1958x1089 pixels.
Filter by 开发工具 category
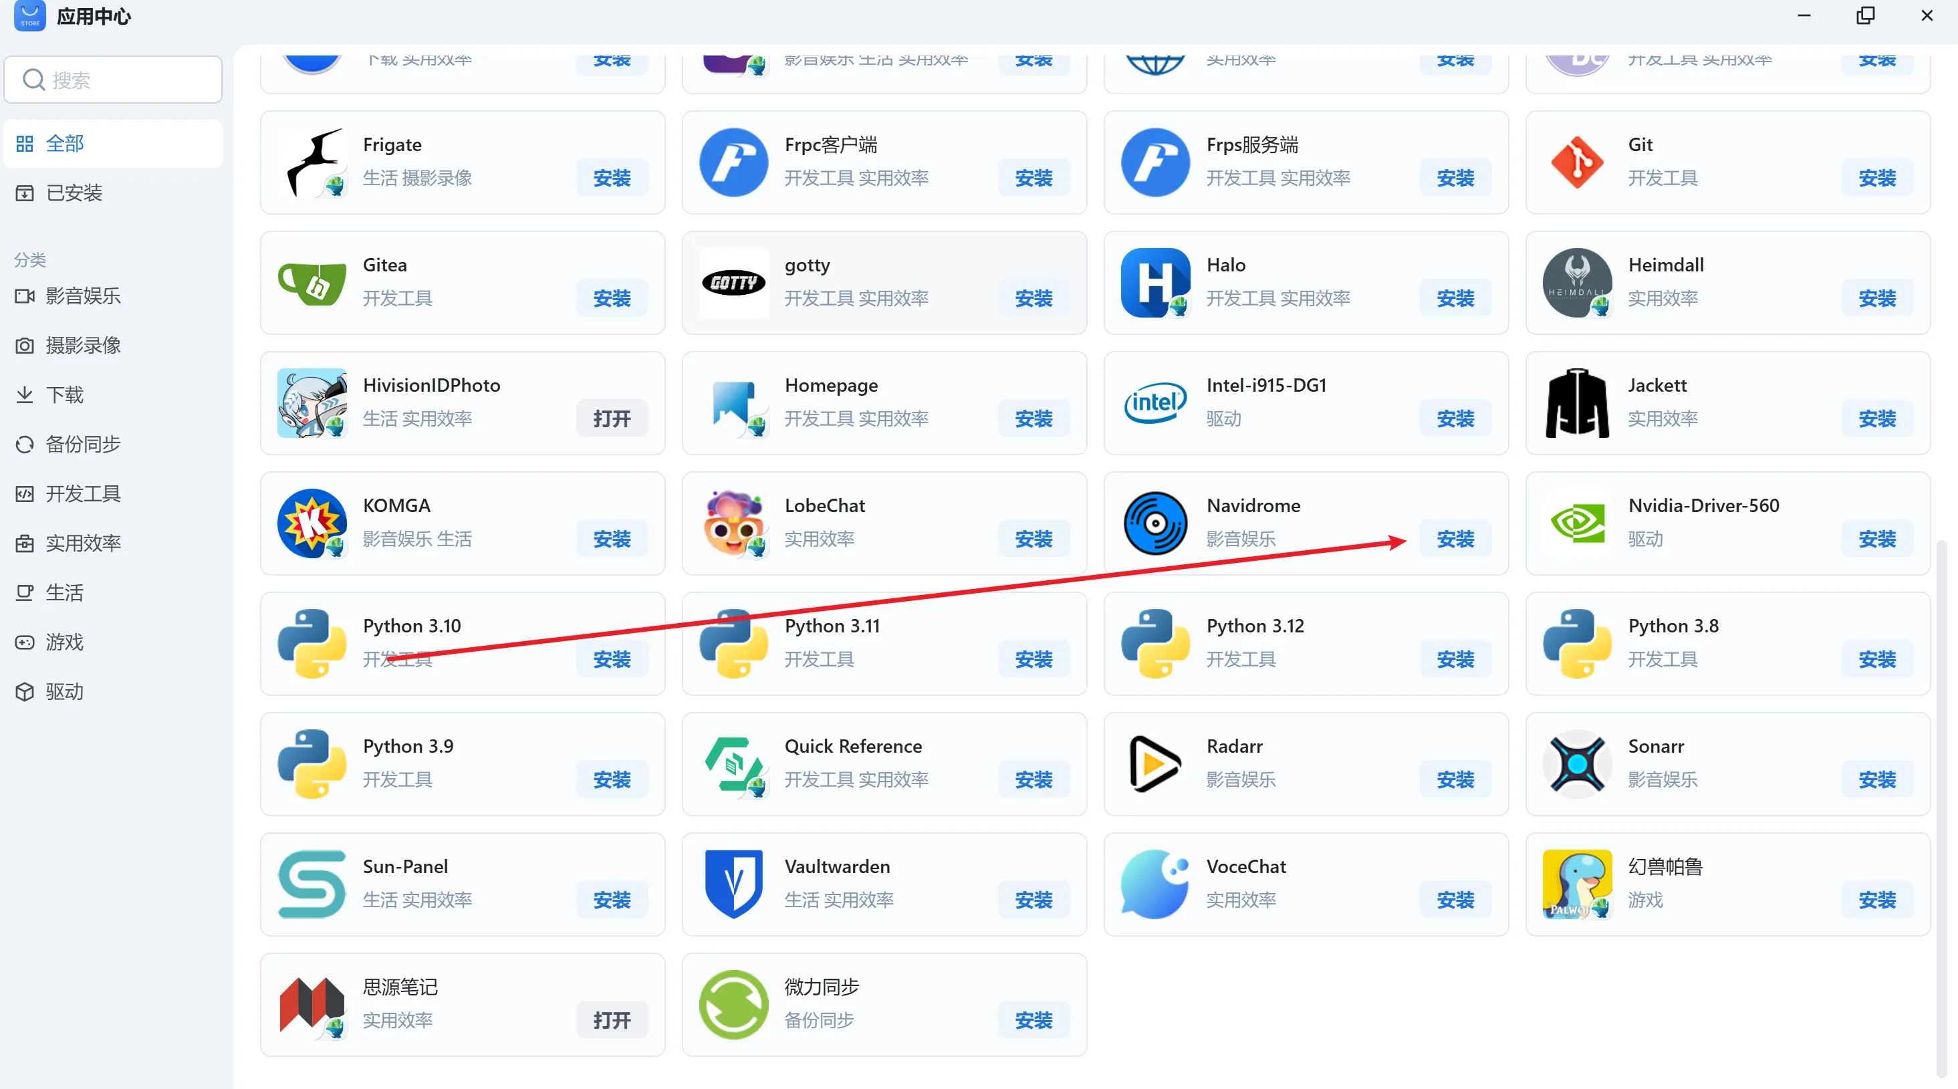[x=112, y=494]
